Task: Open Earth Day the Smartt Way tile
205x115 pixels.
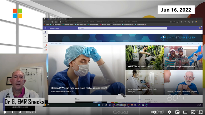Action: 145,58
